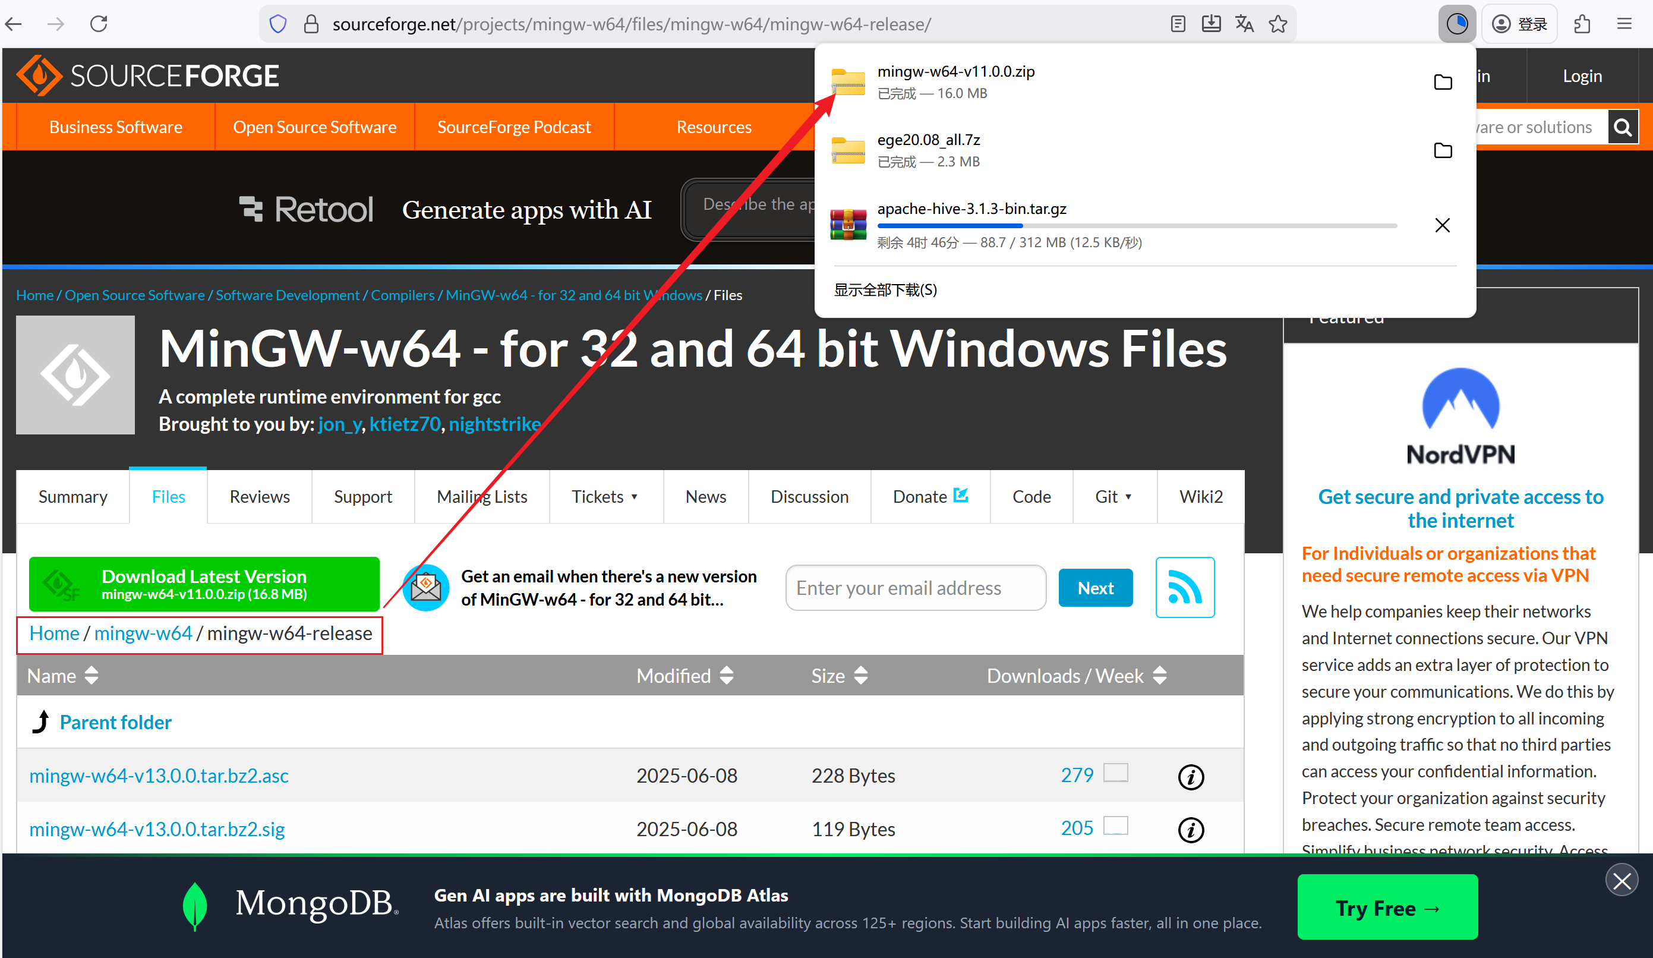This screenshot has width=1653, height=958.
Task: Close the MongoDB ad banner
Action: (x=1622, y=880)
